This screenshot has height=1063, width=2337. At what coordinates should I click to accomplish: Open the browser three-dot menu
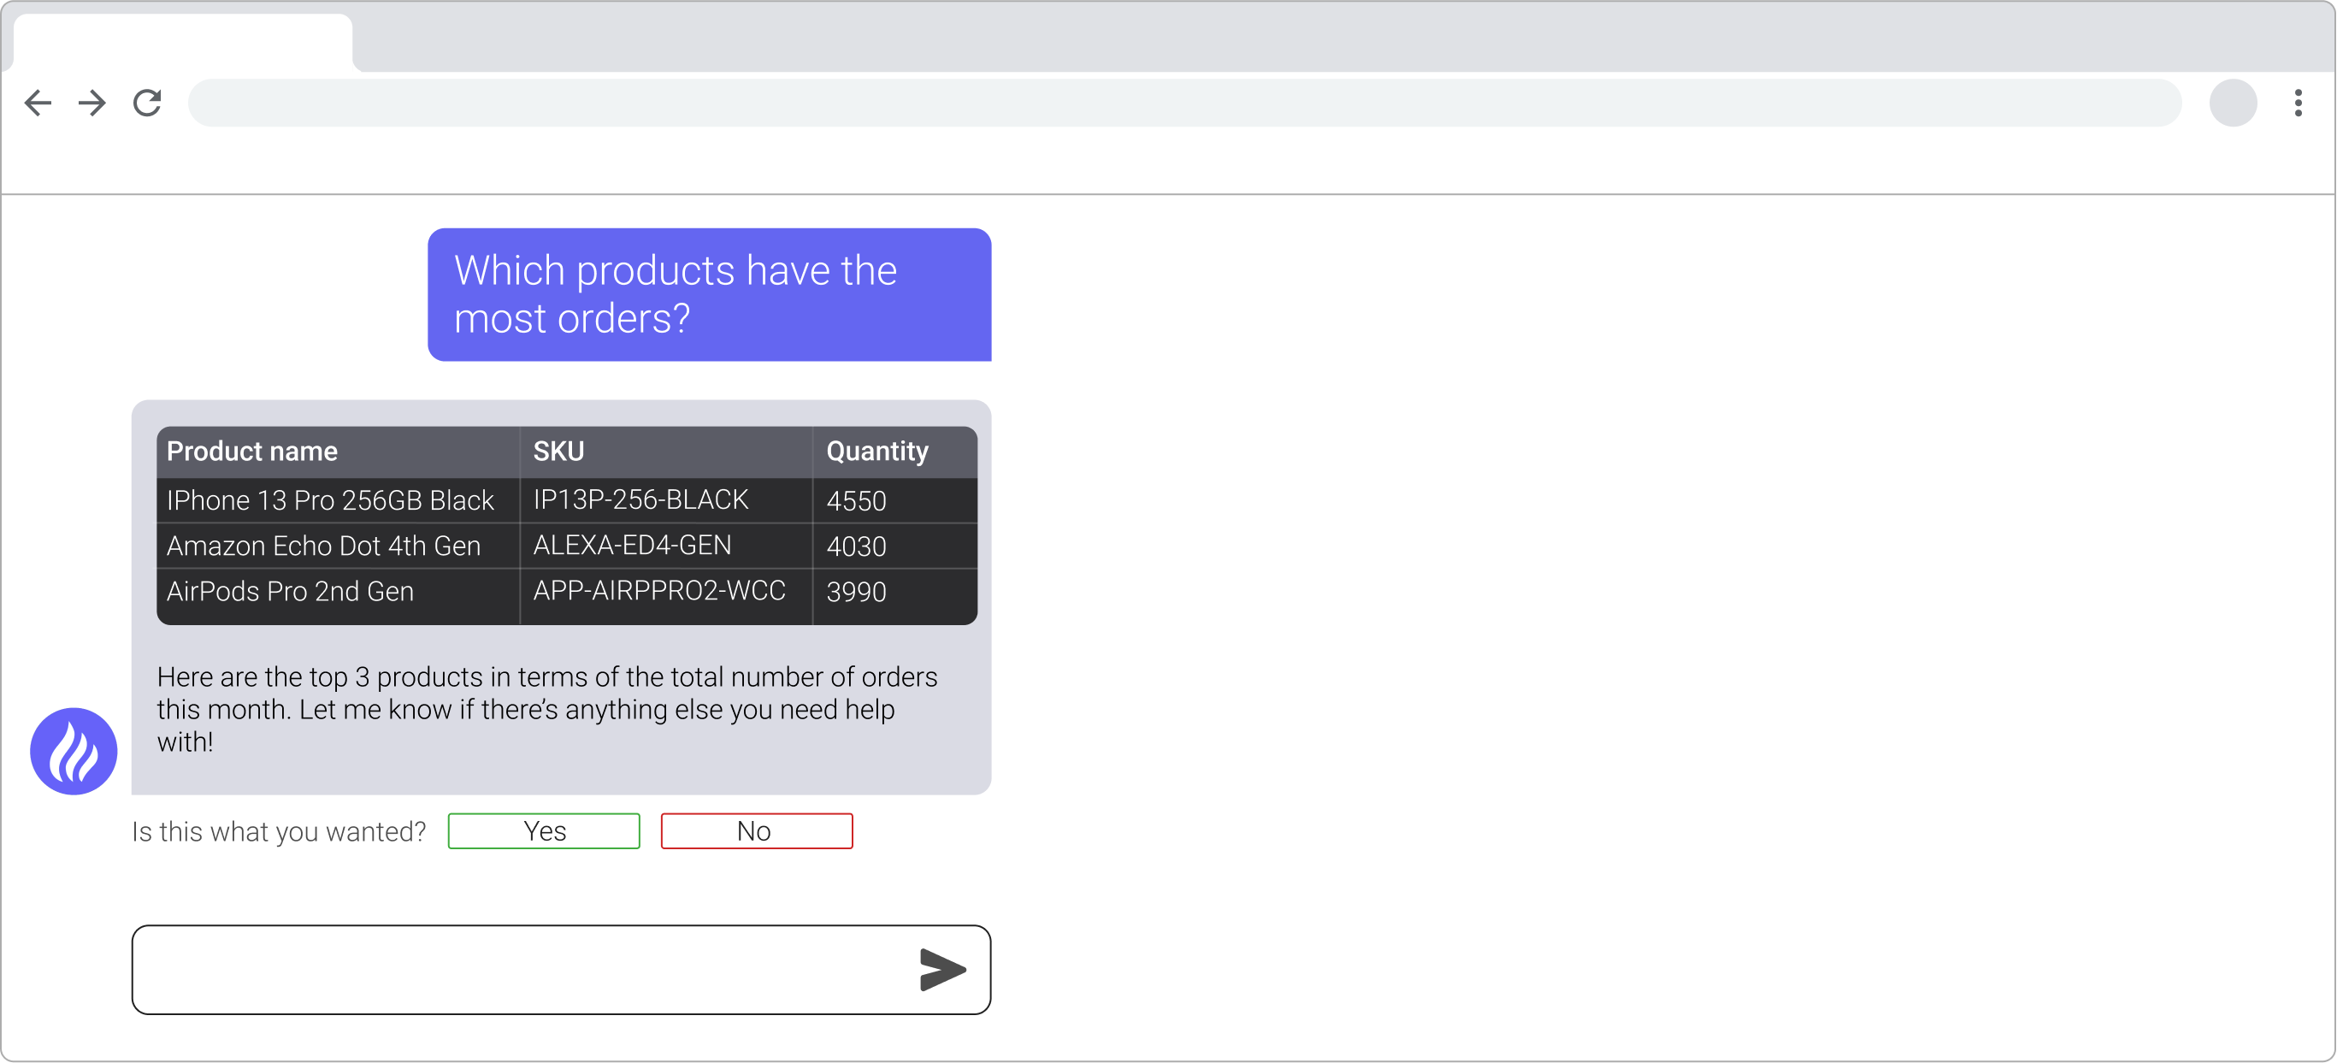point(2298,103)
